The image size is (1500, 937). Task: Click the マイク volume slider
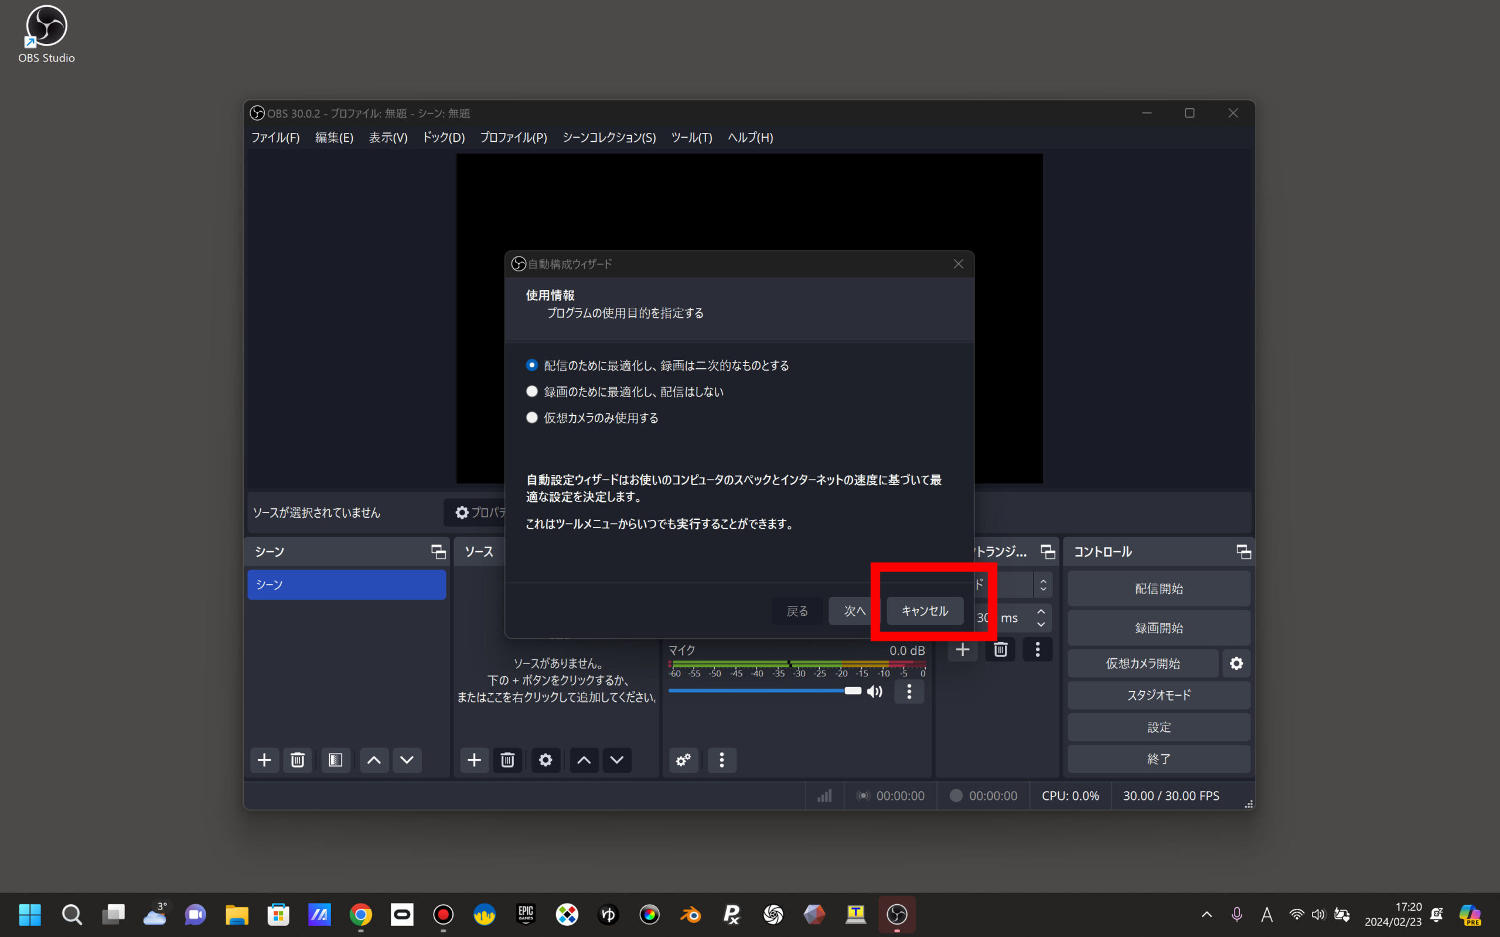pos(762,691)
